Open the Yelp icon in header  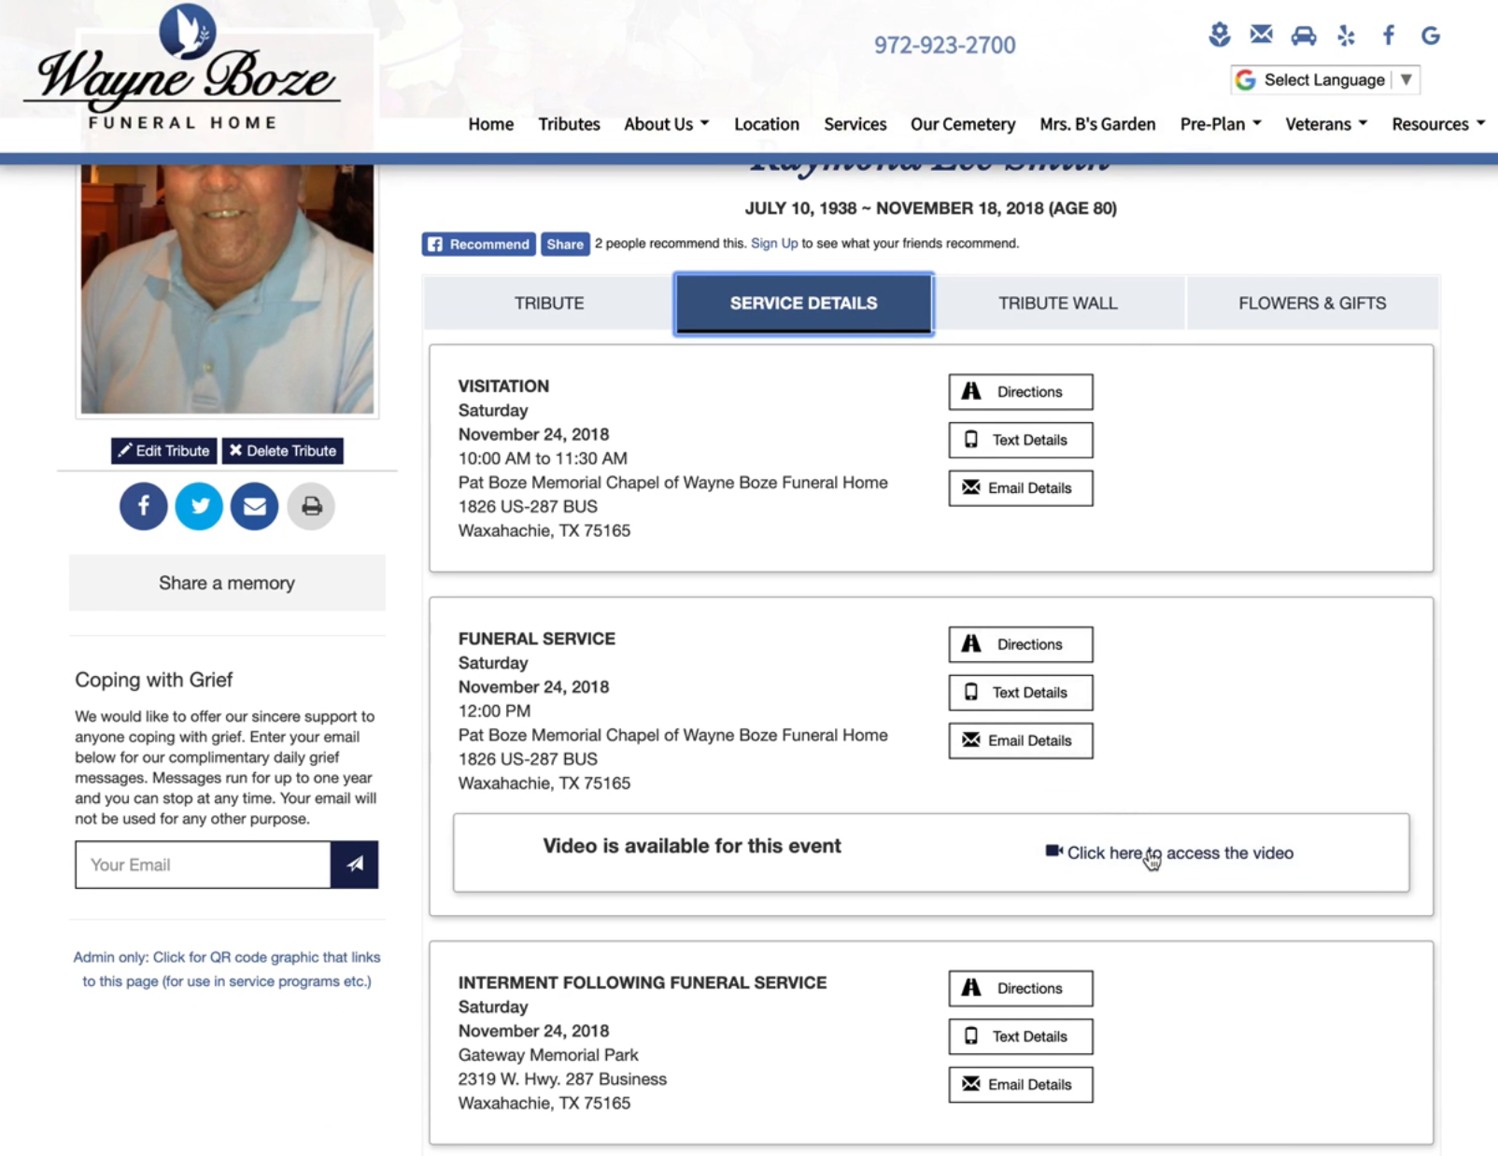1346,35
